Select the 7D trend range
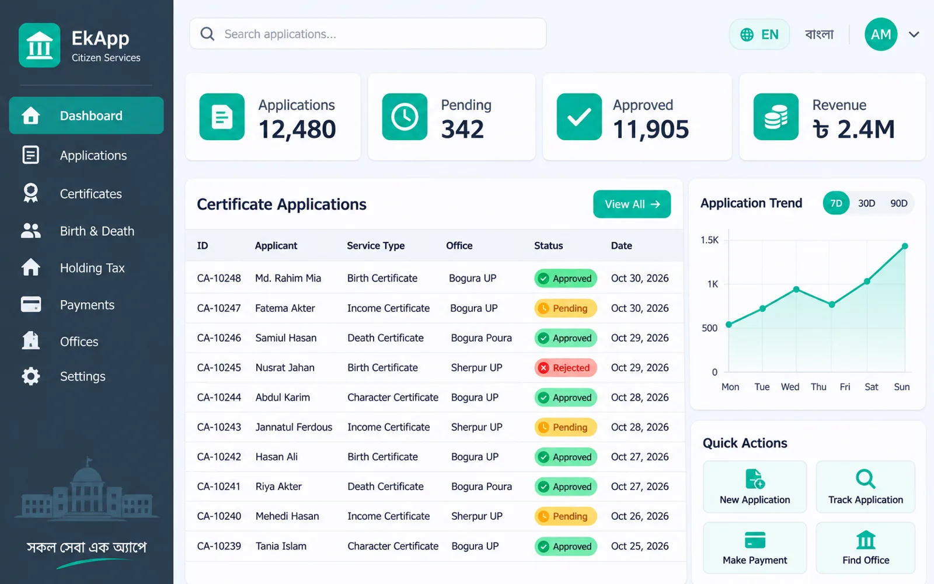Image resolution: width=934 pixels, height=584 pixels. 836,203
